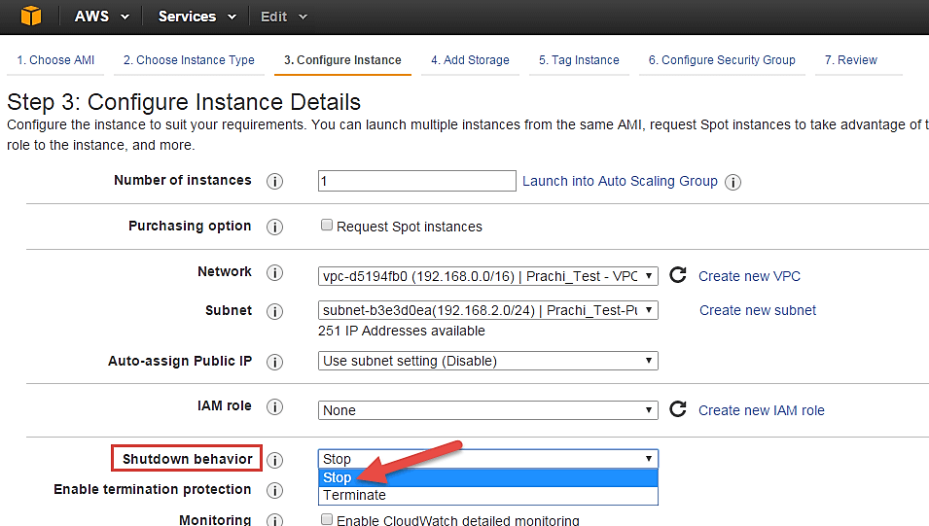Click info icon beside Purchasing option

tap(275, 227)
